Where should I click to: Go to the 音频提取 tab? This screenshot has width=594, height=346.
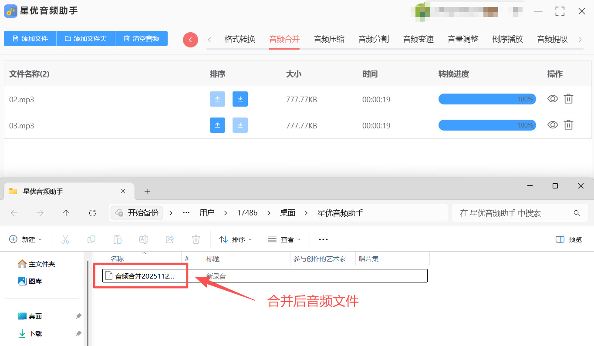[x=552, y=39]
